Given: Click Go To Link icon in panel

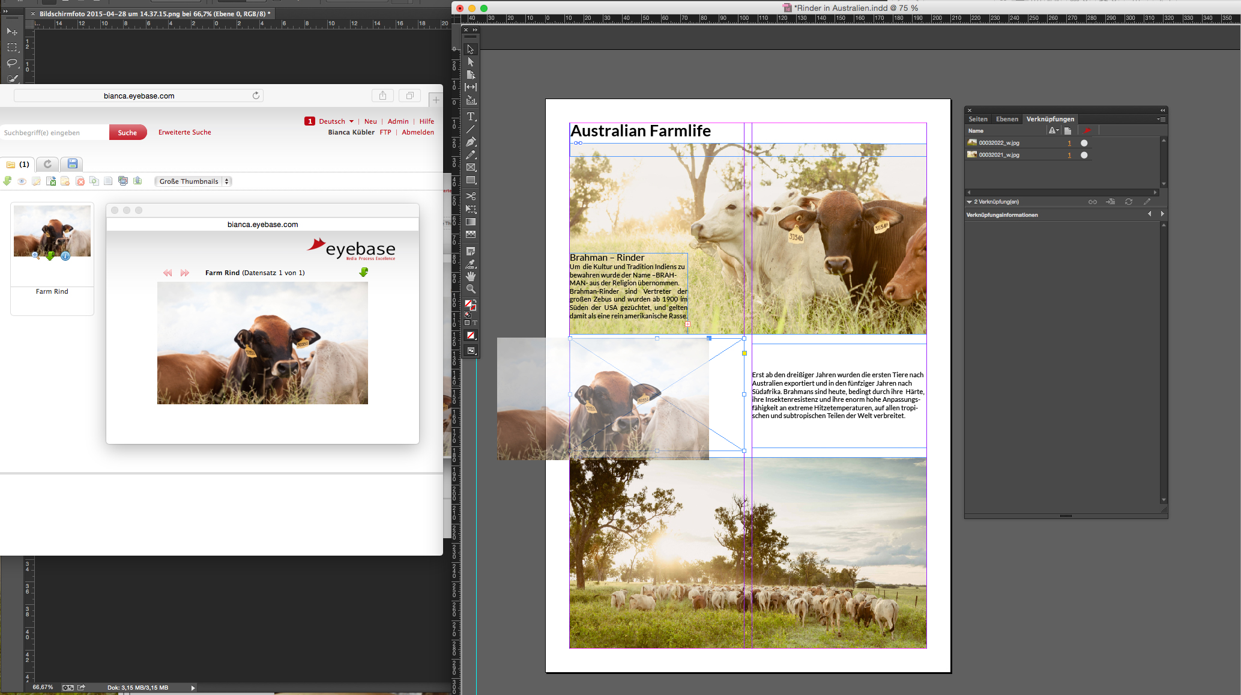Looking at the screenshot, I should point(1111,202).
